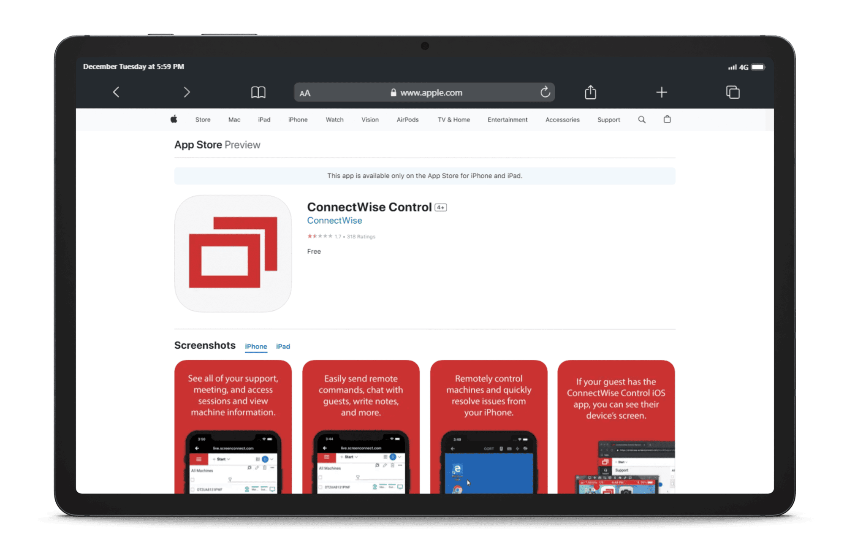The height and width of the screenshot is (553, 844).
Task: Open the Store menu item
Action: pos(203,119)
